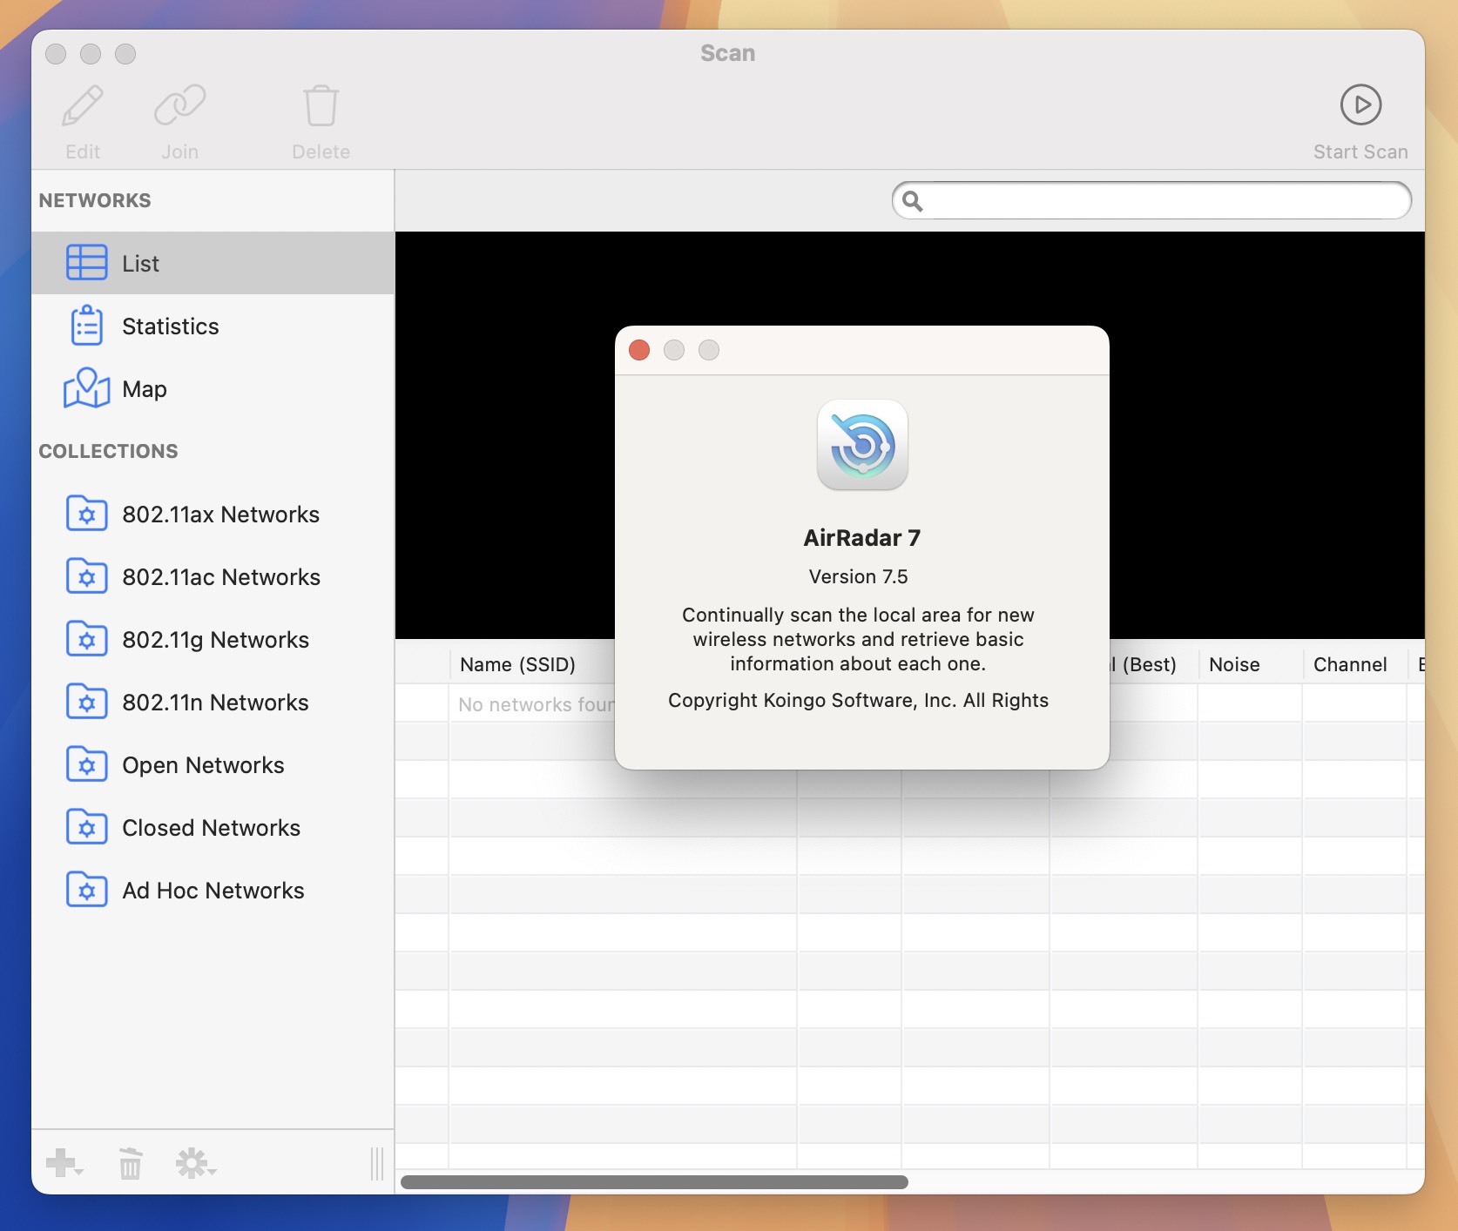Click the sidebar resize handle

click(377, 1163)
